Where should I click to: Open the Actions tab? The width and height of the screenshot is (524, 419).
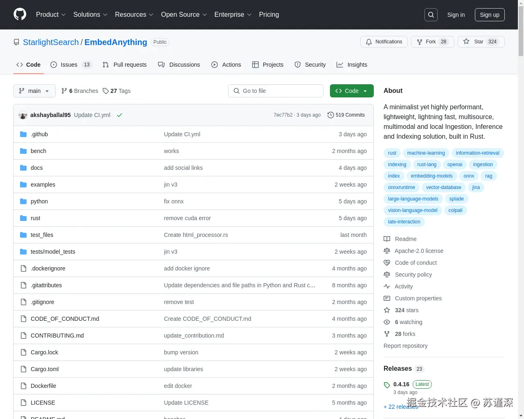pos(226,65)
